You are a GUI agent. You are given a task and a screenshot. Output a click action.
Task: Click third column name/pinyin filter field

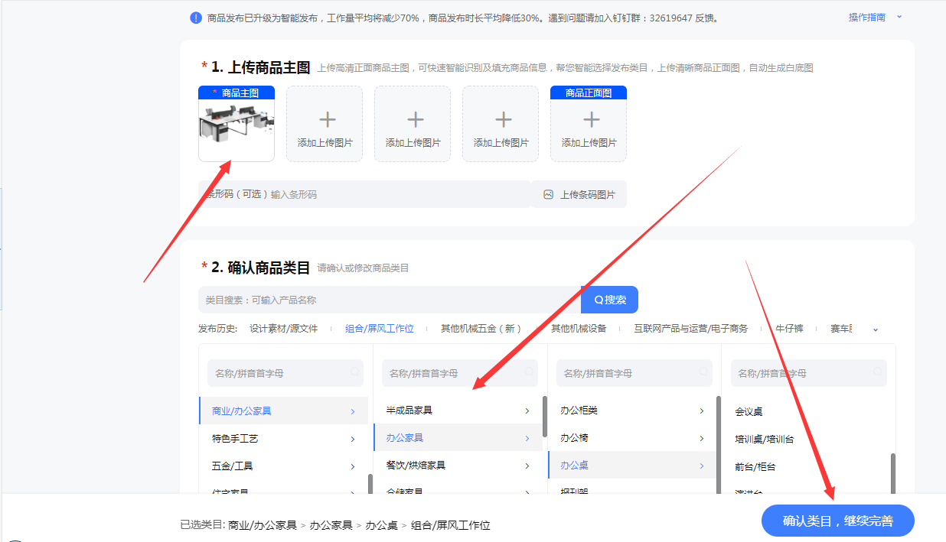[x=634, y=373]
